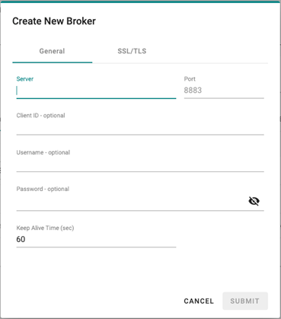Screen dimensions: 281x319
Task: Switch to the SSL/TLS tab
Action: 132,51
